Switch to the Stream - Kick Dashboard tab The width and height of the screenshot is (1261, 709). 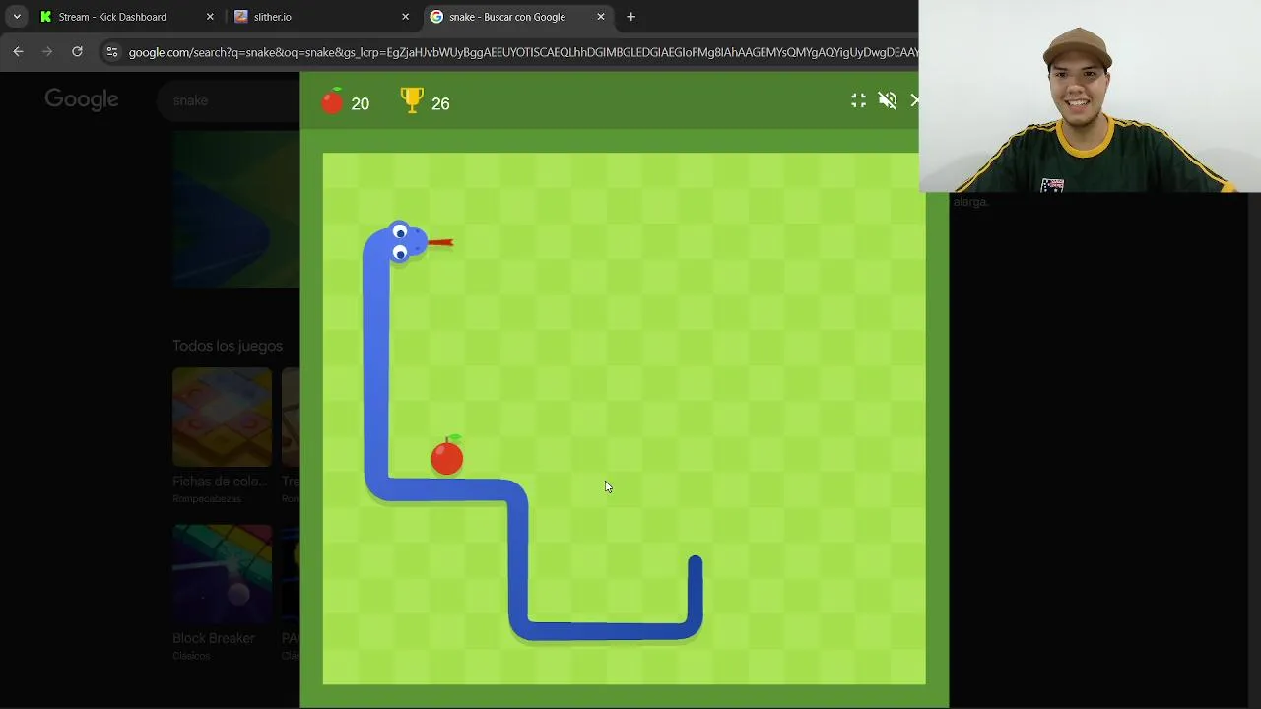(x=128, y=17)
